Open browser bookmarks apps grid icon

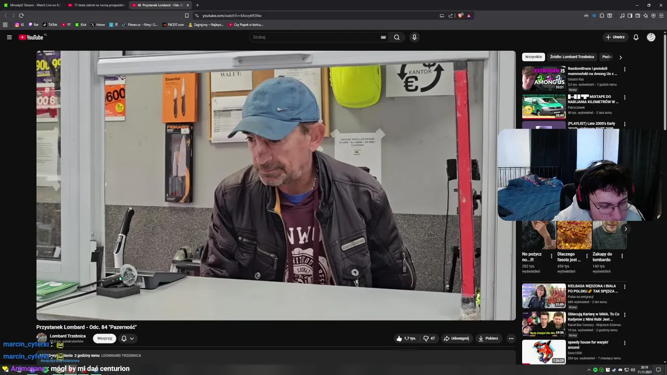click(5, 24)
